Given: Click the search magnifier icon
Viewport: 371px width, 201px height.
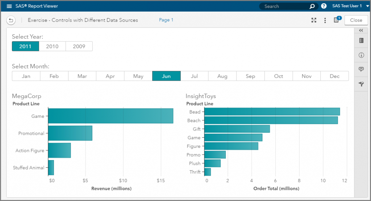Looking at the screenshot, I should [x=312, y=6].
